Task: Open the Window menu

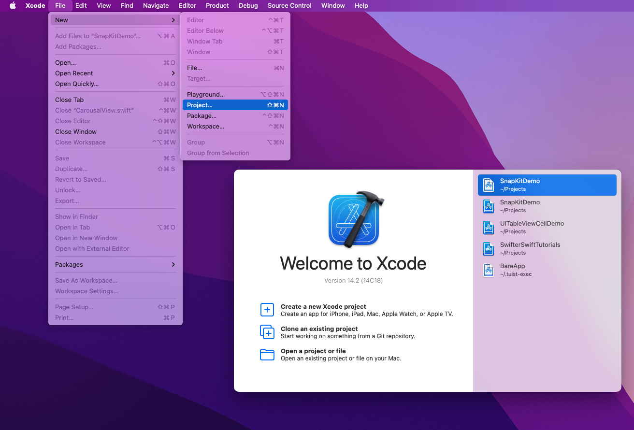Action: 333,6
